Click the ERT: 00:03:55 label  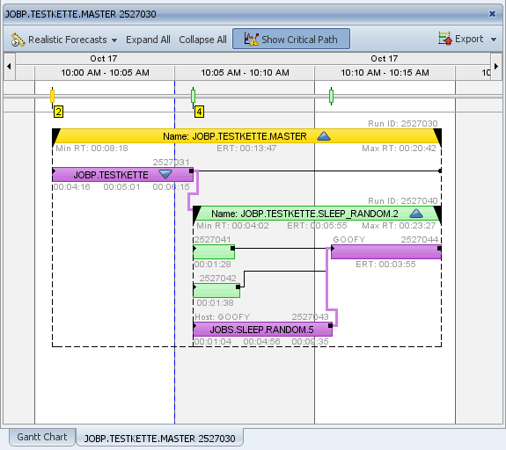click(385, 265)
